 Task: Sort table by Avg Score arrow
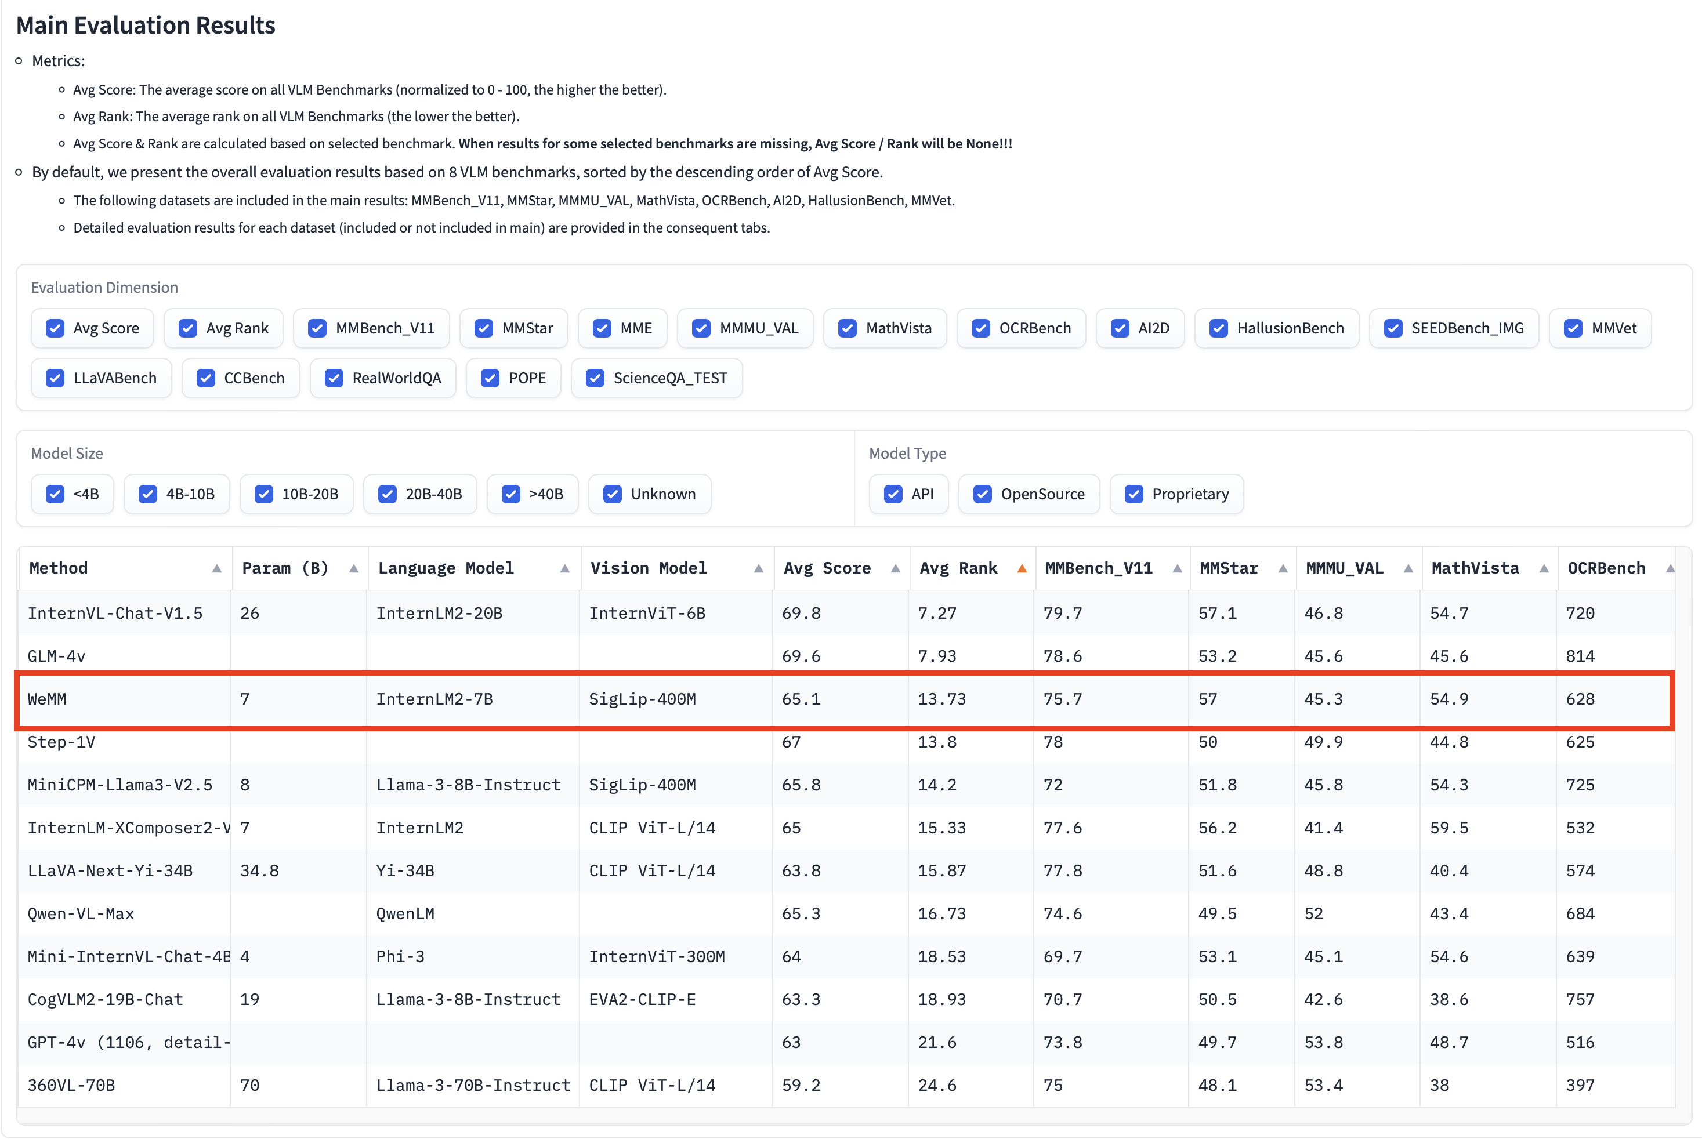pyautogui.click(x=895, y=569)
